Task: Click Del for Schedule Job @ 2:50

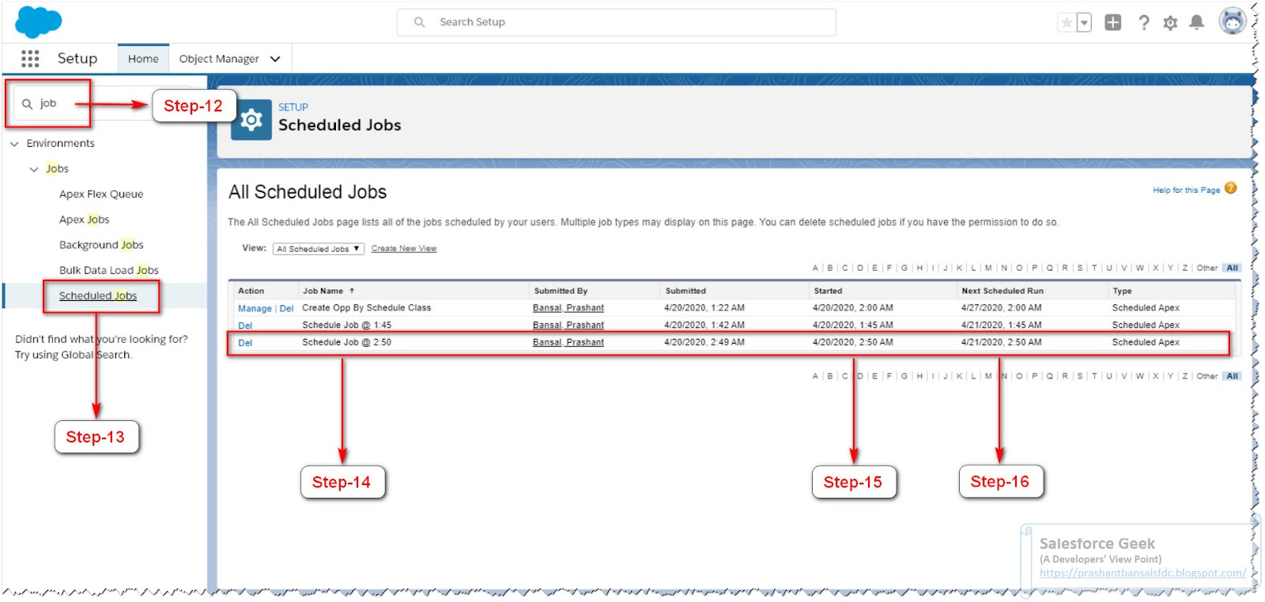Action: [x=245, y=343]
